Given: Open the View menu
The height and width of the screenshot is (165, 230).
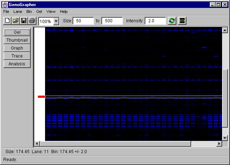Looking at the screenshot, I should click(51, 12).
